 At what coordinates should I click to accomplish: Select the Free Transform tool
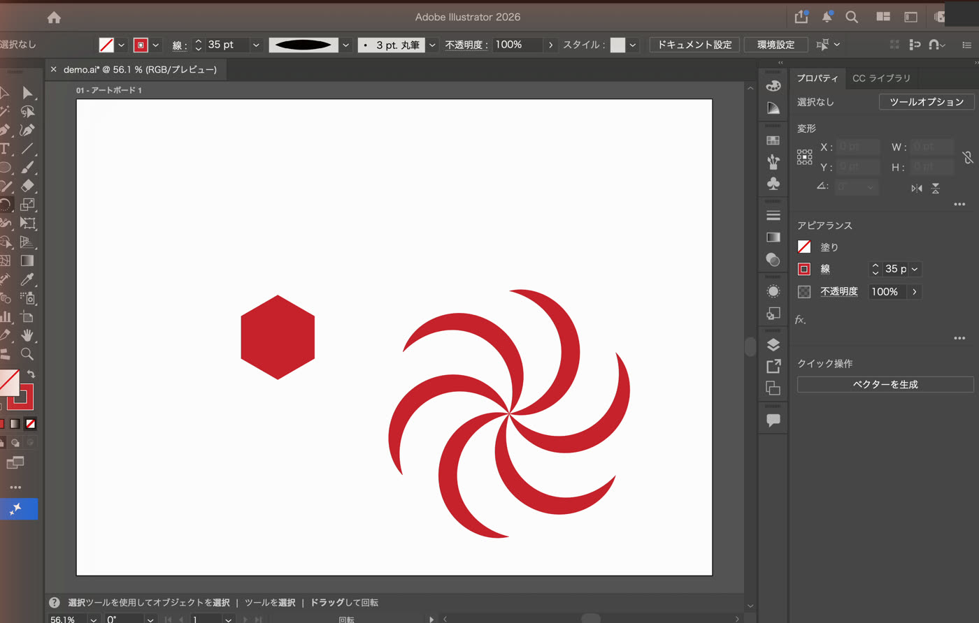(27, 223)
